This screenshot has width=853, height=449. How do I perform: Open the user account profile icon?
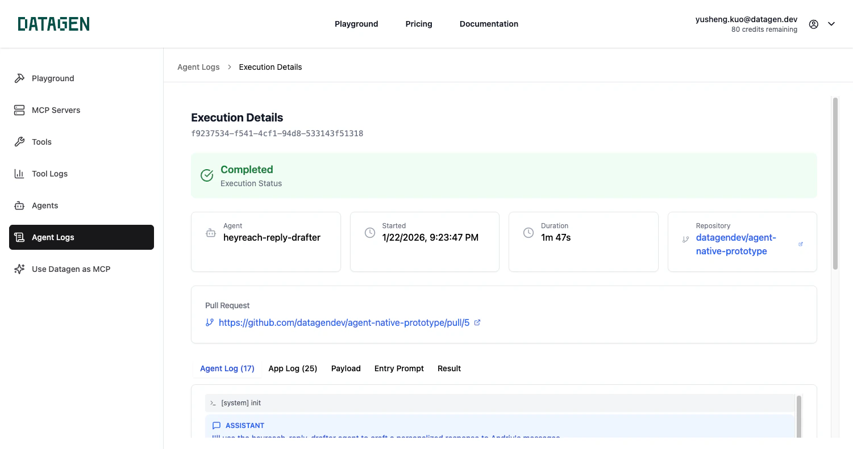coord(813,24)
